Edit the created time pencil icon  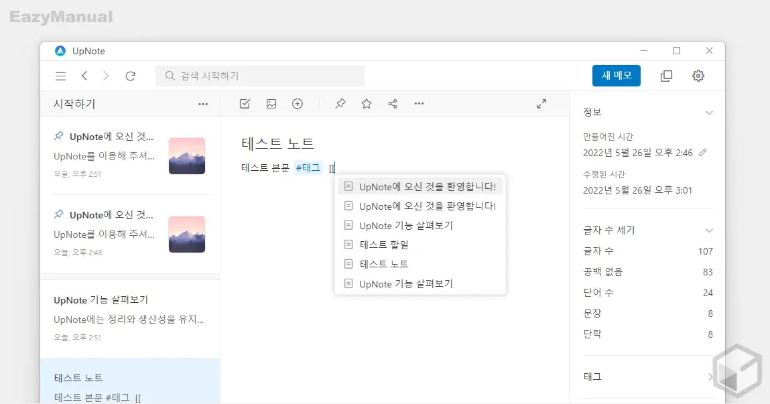pyautogui.click(x=703, y=153)
